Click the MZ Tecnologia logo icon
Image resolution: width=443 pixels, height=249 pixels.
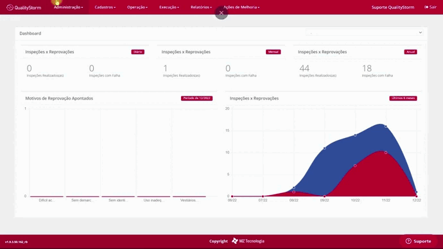[x=235, y=241]
